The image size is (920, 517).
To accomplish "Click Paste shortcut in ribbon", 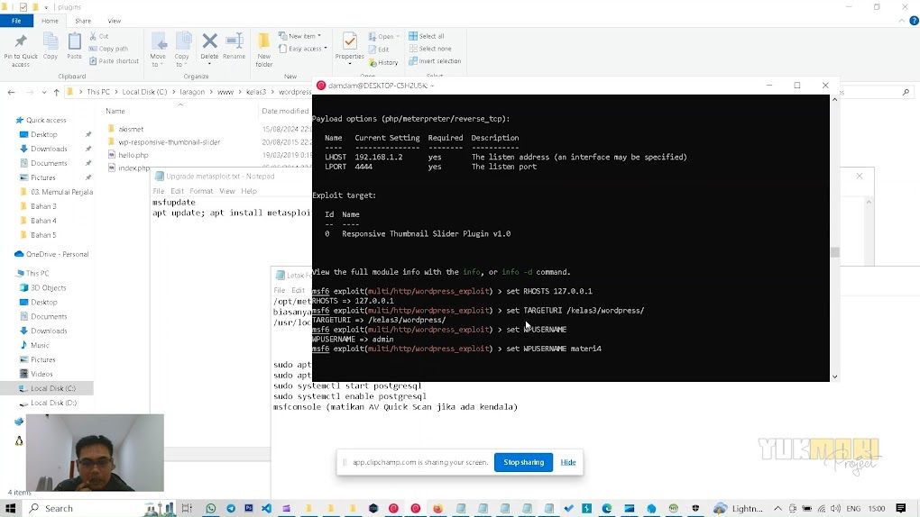I will pos(115,61).
